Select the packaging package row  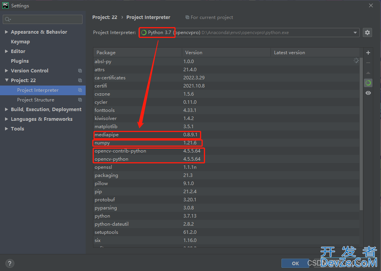226,175
